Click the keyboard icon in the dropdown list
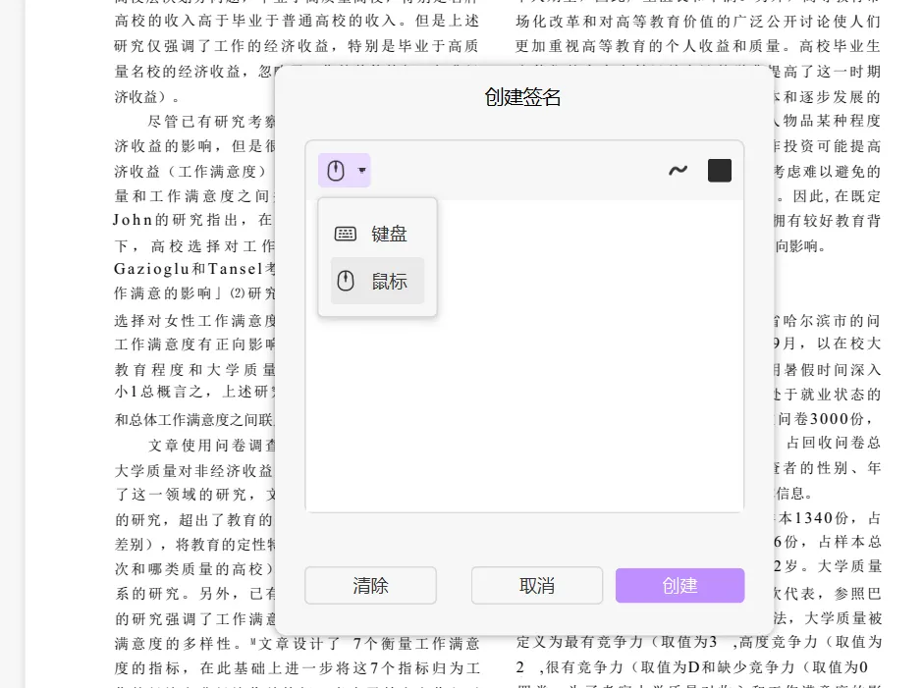The image size is (923, 688). (x=346, y=234)
